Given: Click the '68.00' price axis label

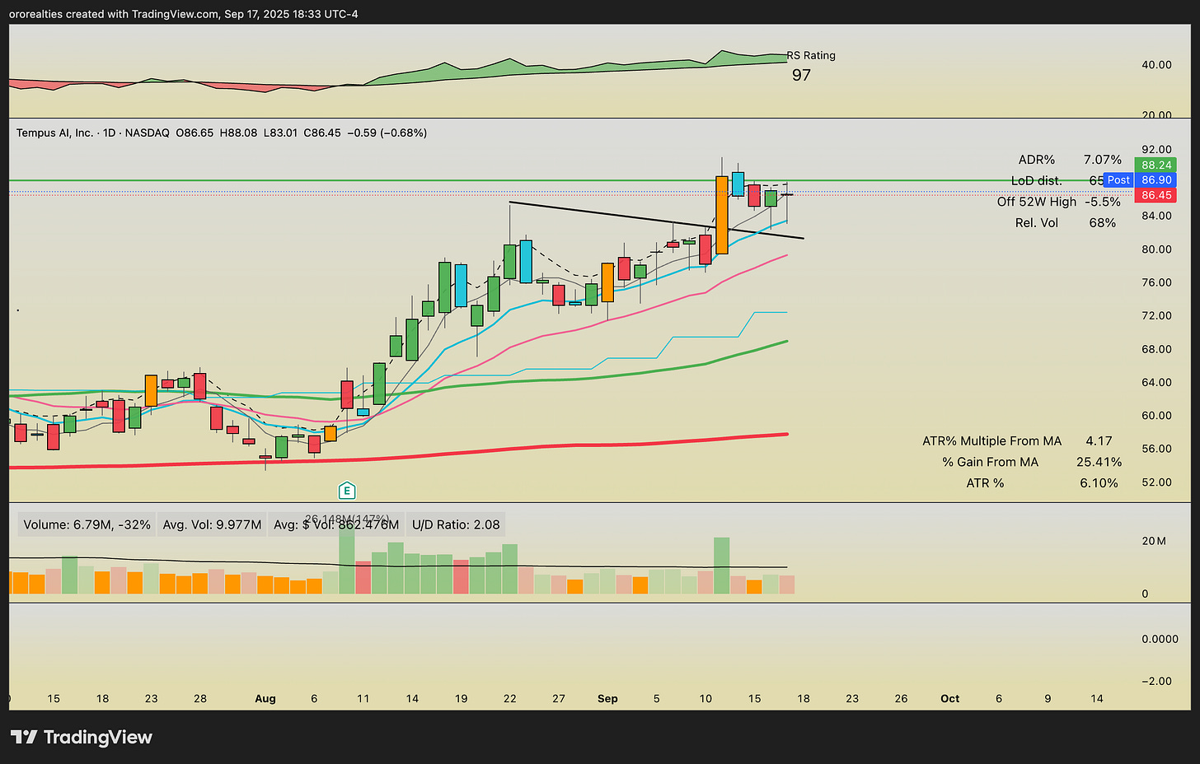Looking at the screenshot, I should pyautogui.click(x=1156, y=349).
